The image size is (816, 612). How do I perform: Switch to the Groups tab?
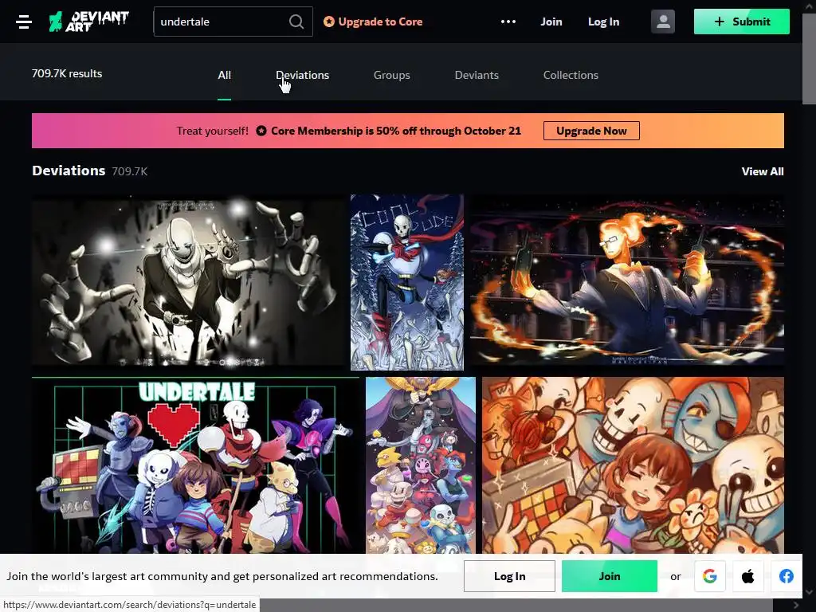[x=392, y=76]
